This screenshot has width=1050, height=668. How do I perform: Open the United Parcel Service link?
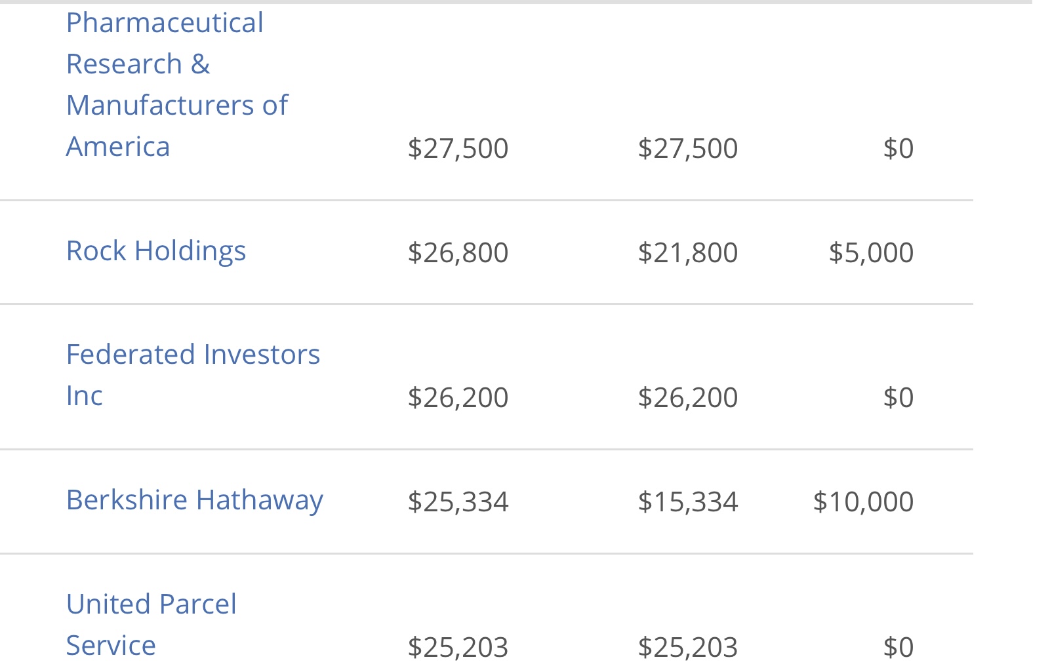click(x=151, y=625)
